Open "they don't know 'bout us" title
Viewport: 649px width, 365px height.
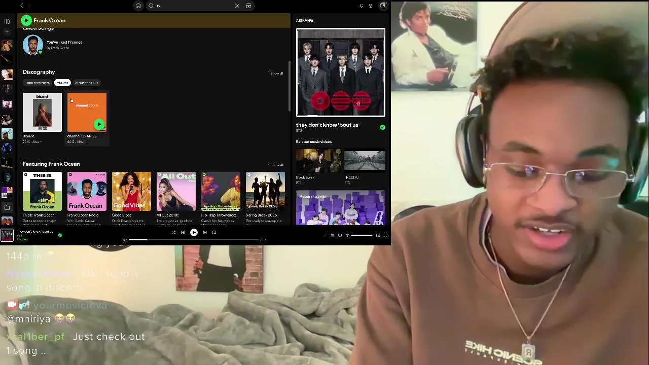pyautogui.click(x=327, y=125)
